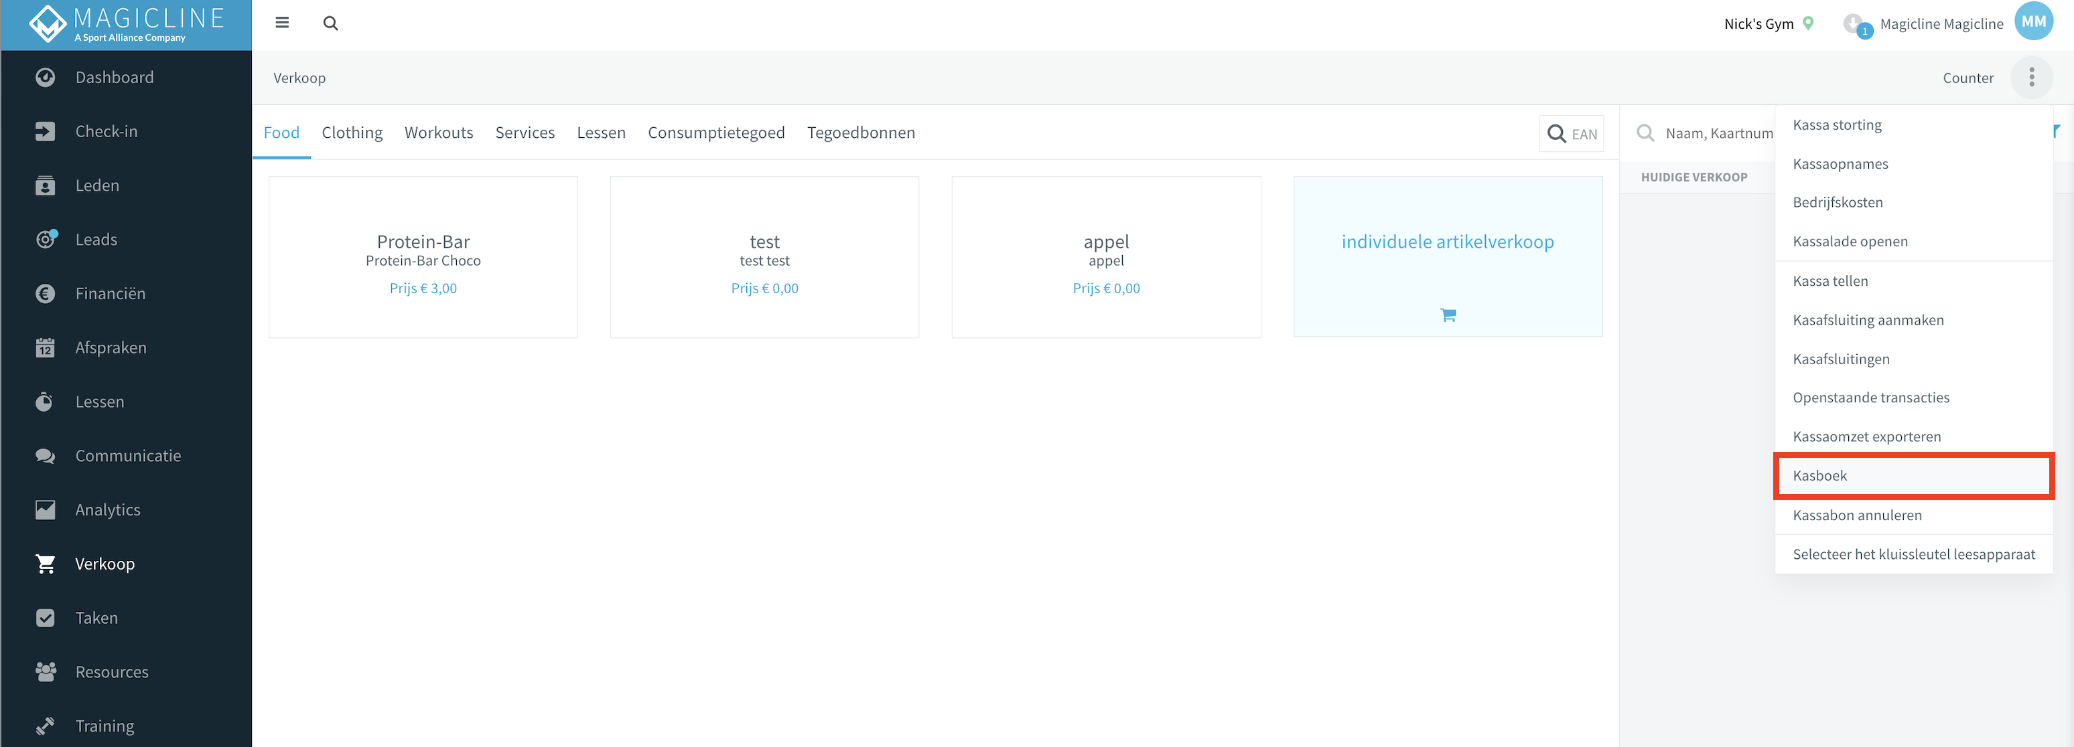Image resolution: width=2074 pixels, height=747 pixels.
Task: Open Financiën in the sidebar
Action: coord(127,293)
